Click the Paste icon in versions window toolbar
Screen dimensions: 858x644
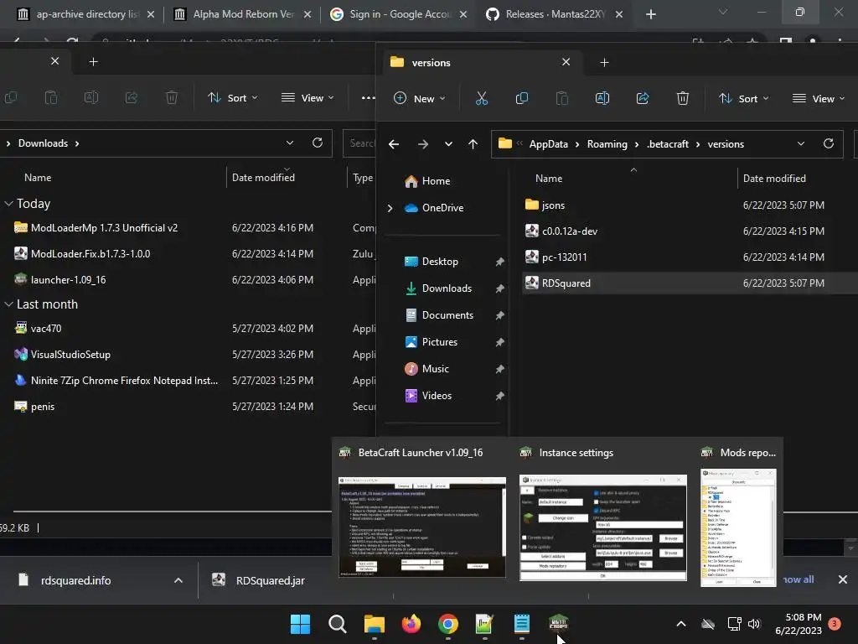(x=562, y=99)
